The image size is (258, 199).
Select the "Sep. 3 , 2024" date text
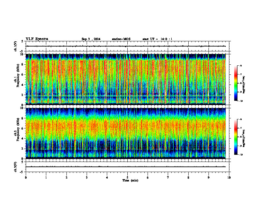click(91, 39)
